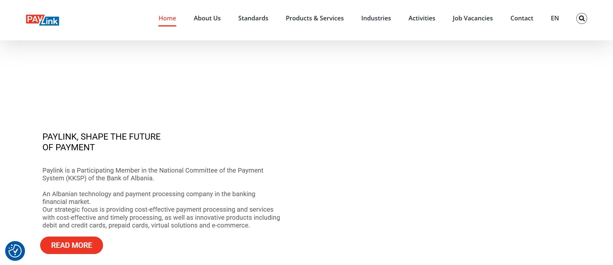Viewport: 613px width, 265px height.
Task: Click the 'Our strategic focus' paragraph line
Action: 158,209
